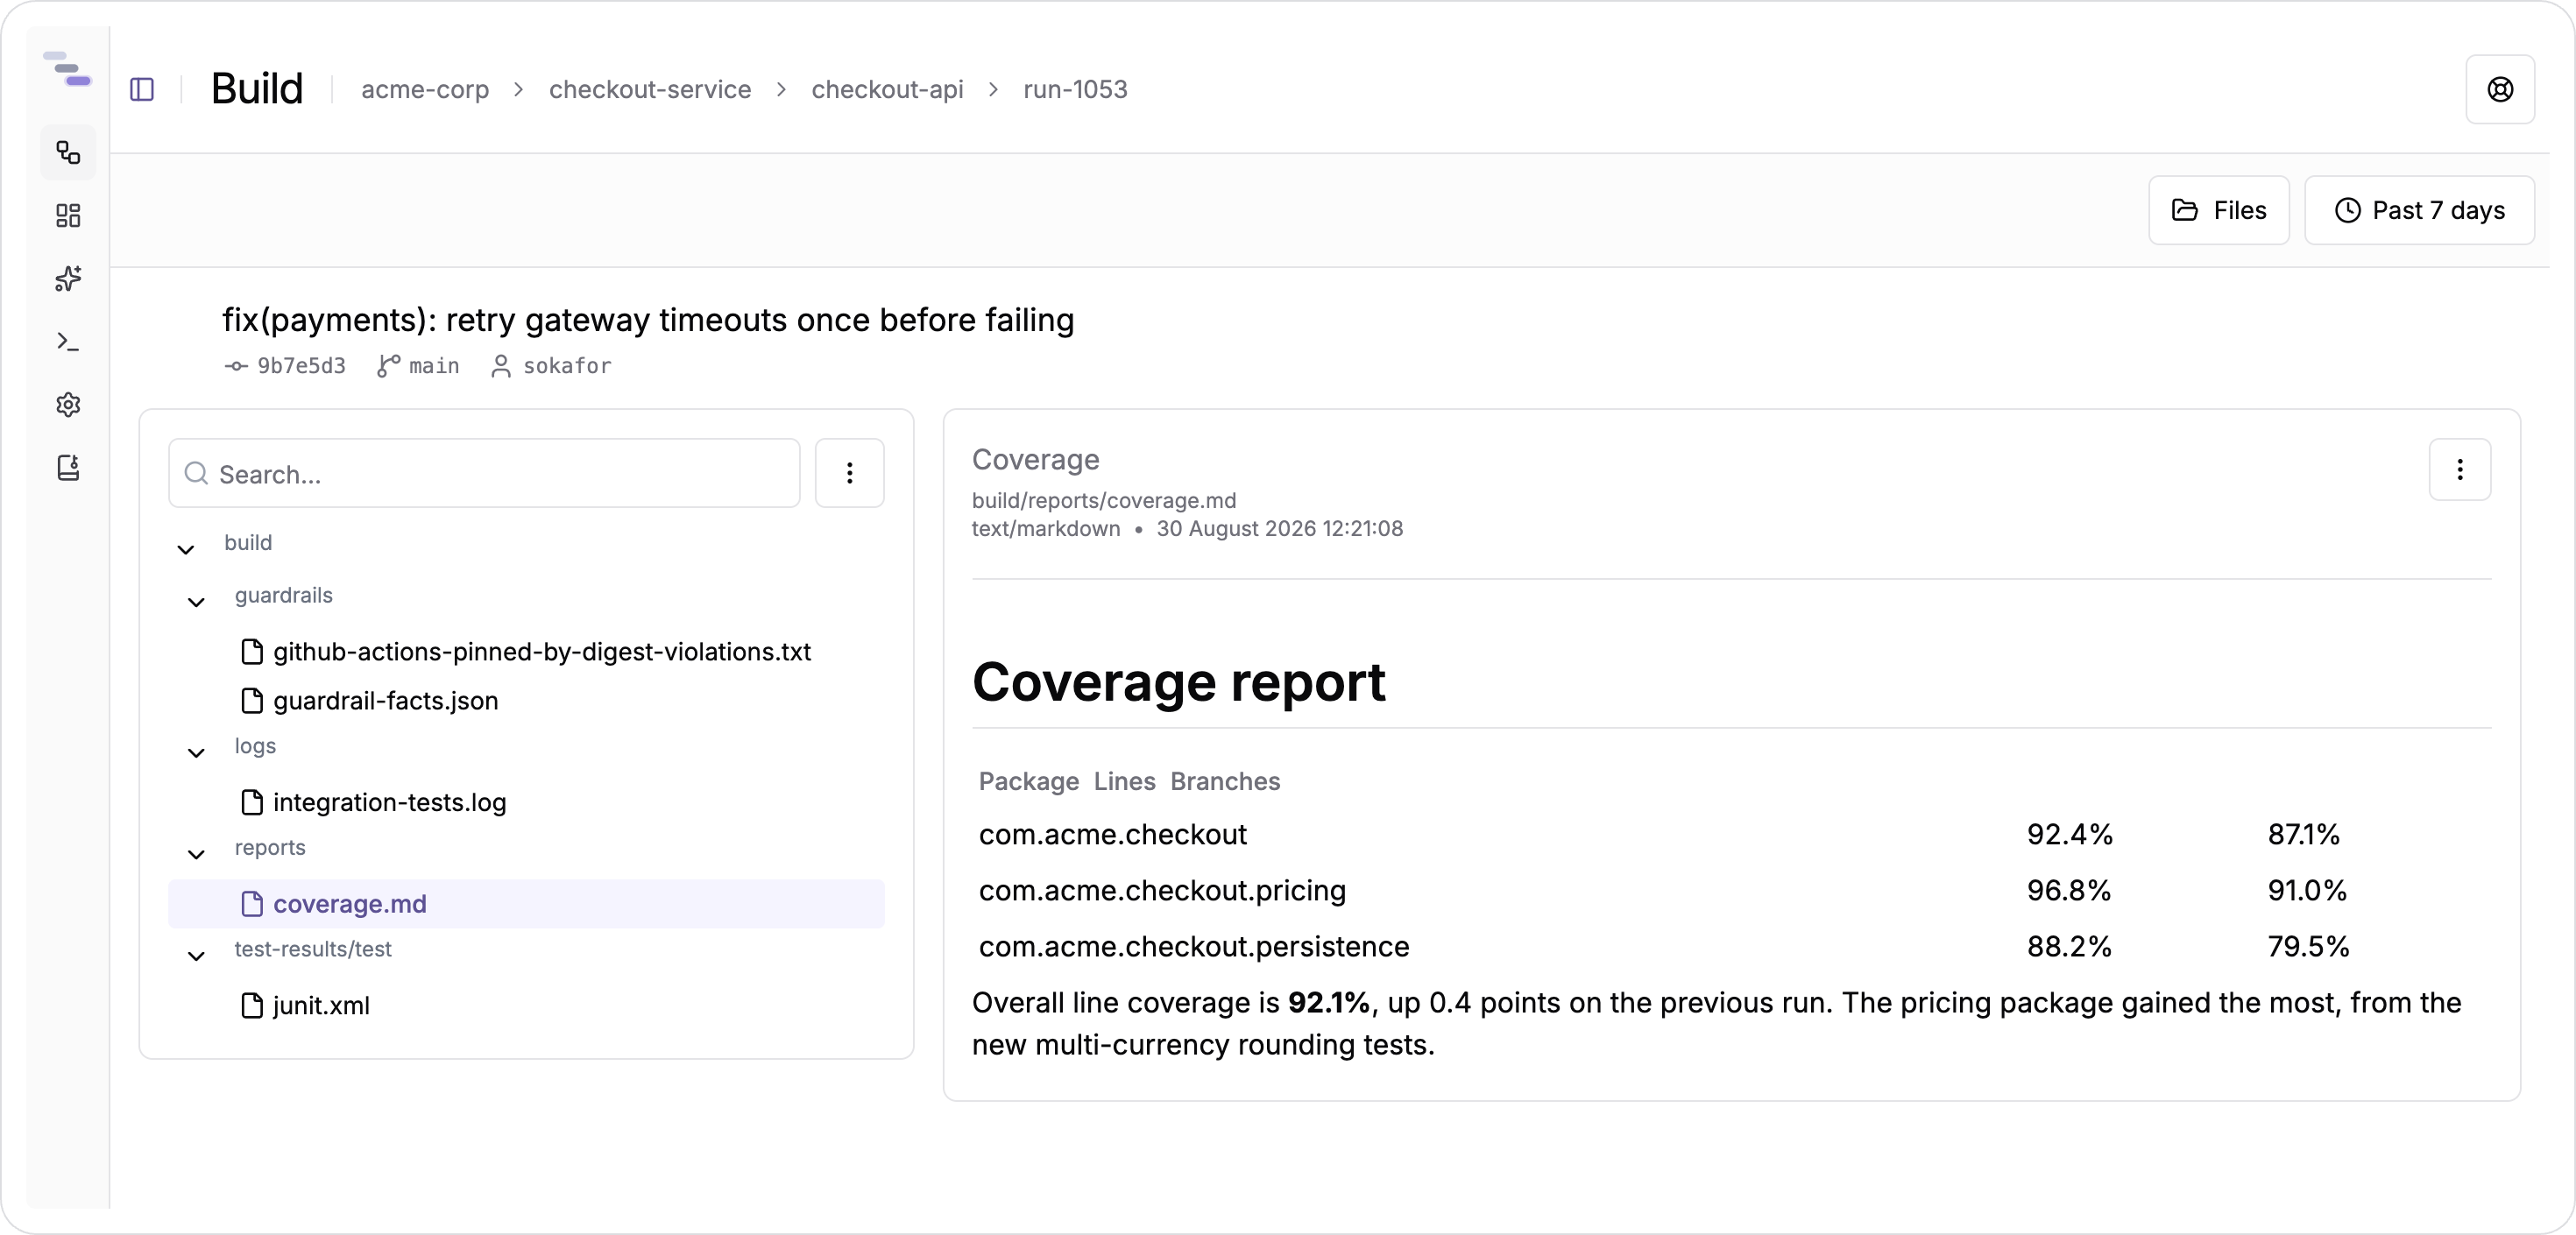Click the 96.8% lines value
This screenshot has width=2576, height=1235.
coord(2069,891)
